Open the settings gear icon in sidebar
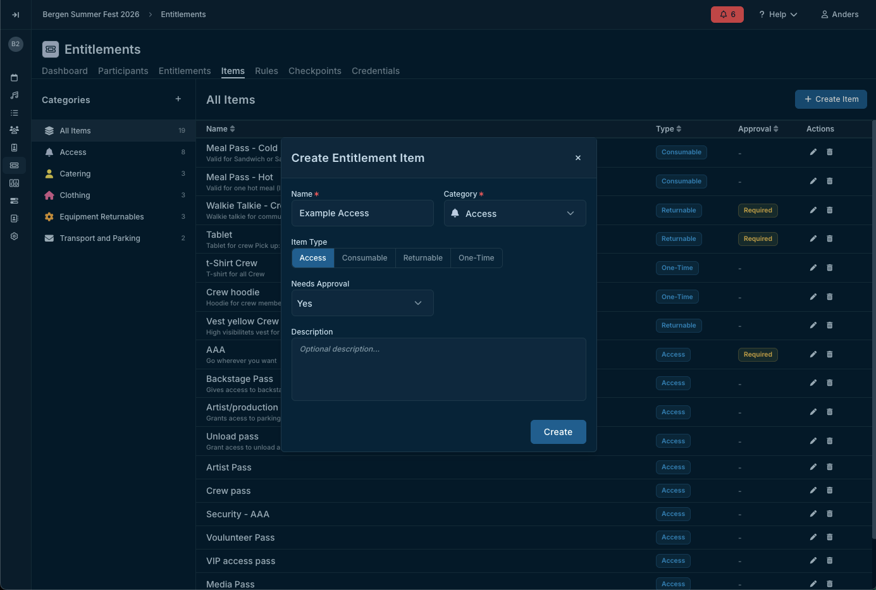 click(x=15, y=236)
